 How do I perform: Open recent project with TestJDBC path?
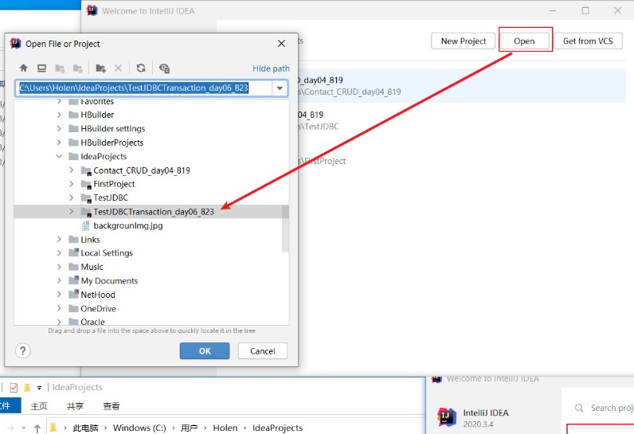tap(462, 120)
